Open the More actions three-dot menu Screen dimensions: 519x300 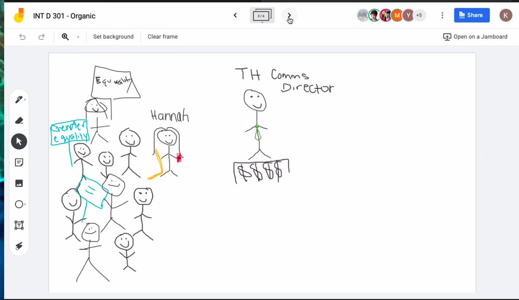click(442, 16)
